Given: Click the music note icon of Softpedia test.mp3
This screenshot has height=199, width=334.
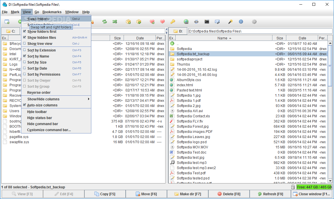Looking at the screenshot, I should pyautogui.click(x=172, y=162).
